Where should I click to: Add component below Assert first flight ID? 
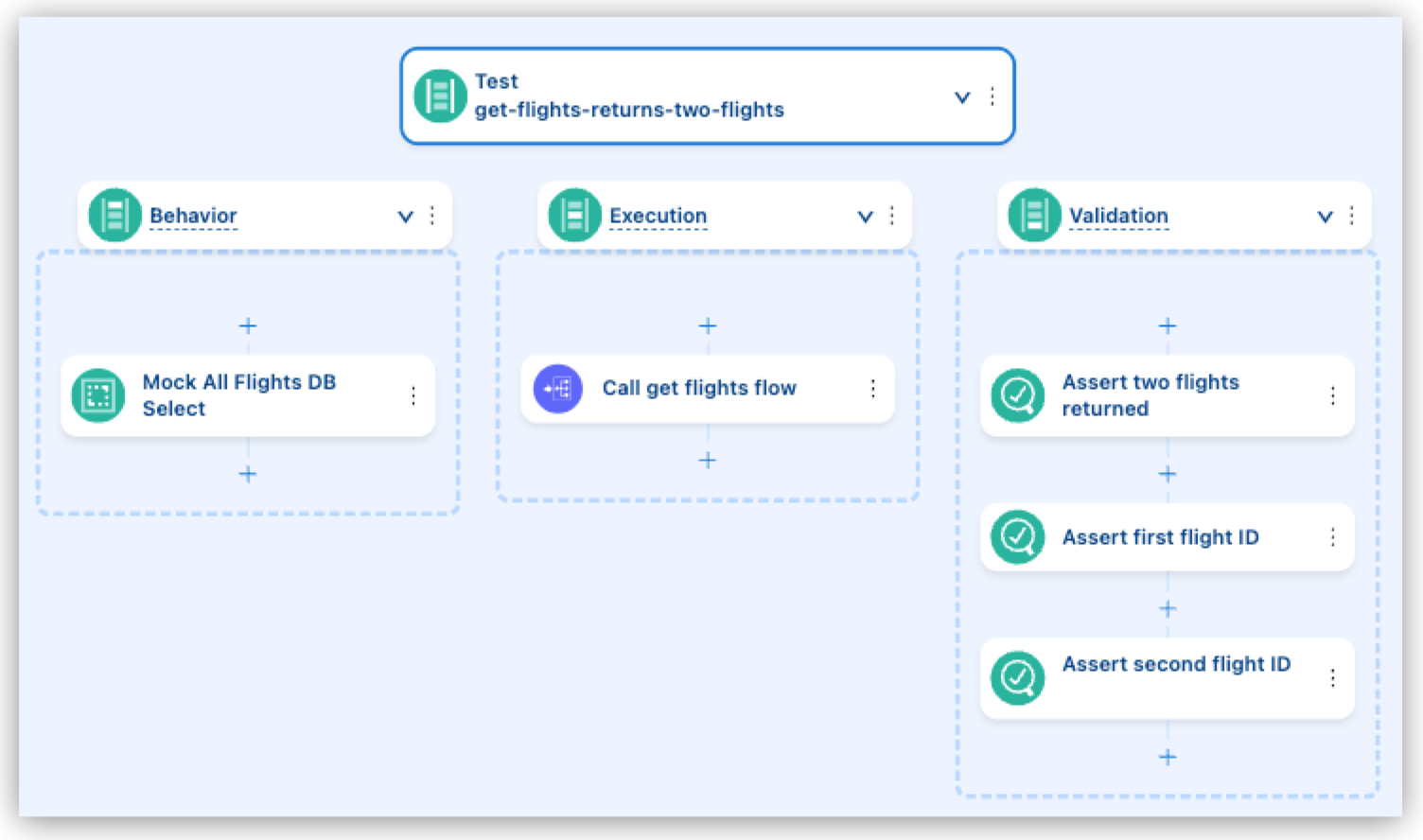[1168, 608]
